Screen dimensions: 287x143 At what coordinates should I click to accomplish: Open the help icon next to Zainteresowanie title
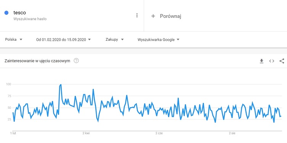[x=76, y=60]
